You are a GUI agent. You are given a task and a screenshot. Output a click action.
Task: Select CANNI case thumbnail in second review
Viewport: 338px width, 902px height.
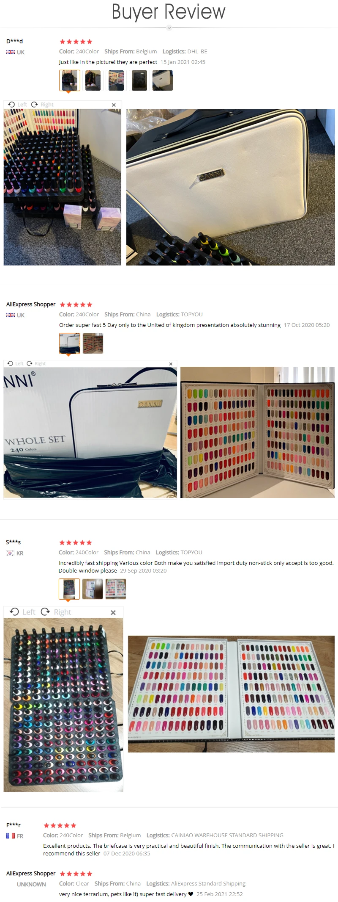point(70,343)
